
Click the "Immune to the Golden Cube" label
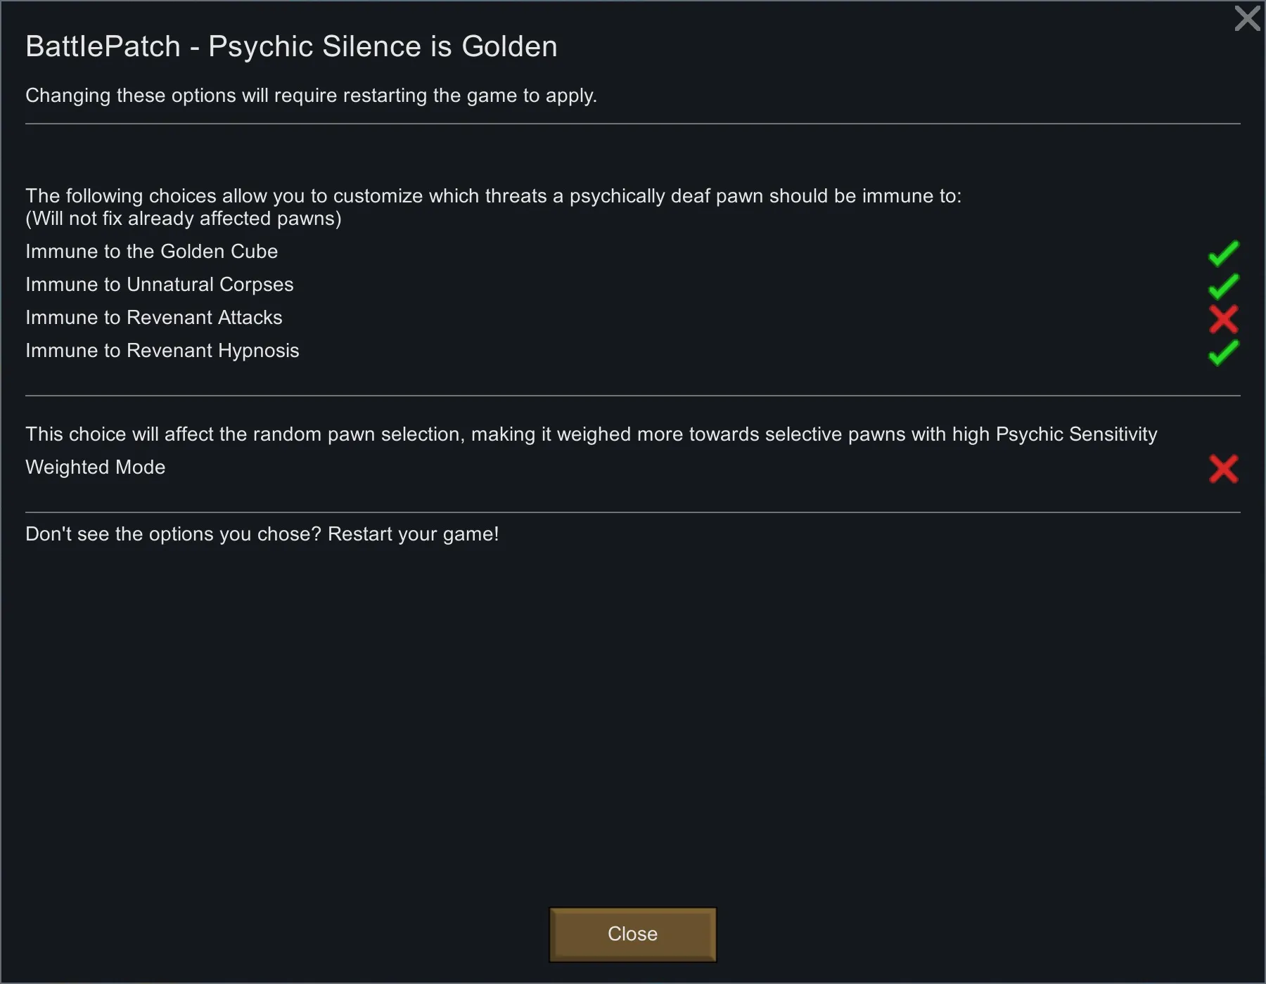tap(151, 252)
